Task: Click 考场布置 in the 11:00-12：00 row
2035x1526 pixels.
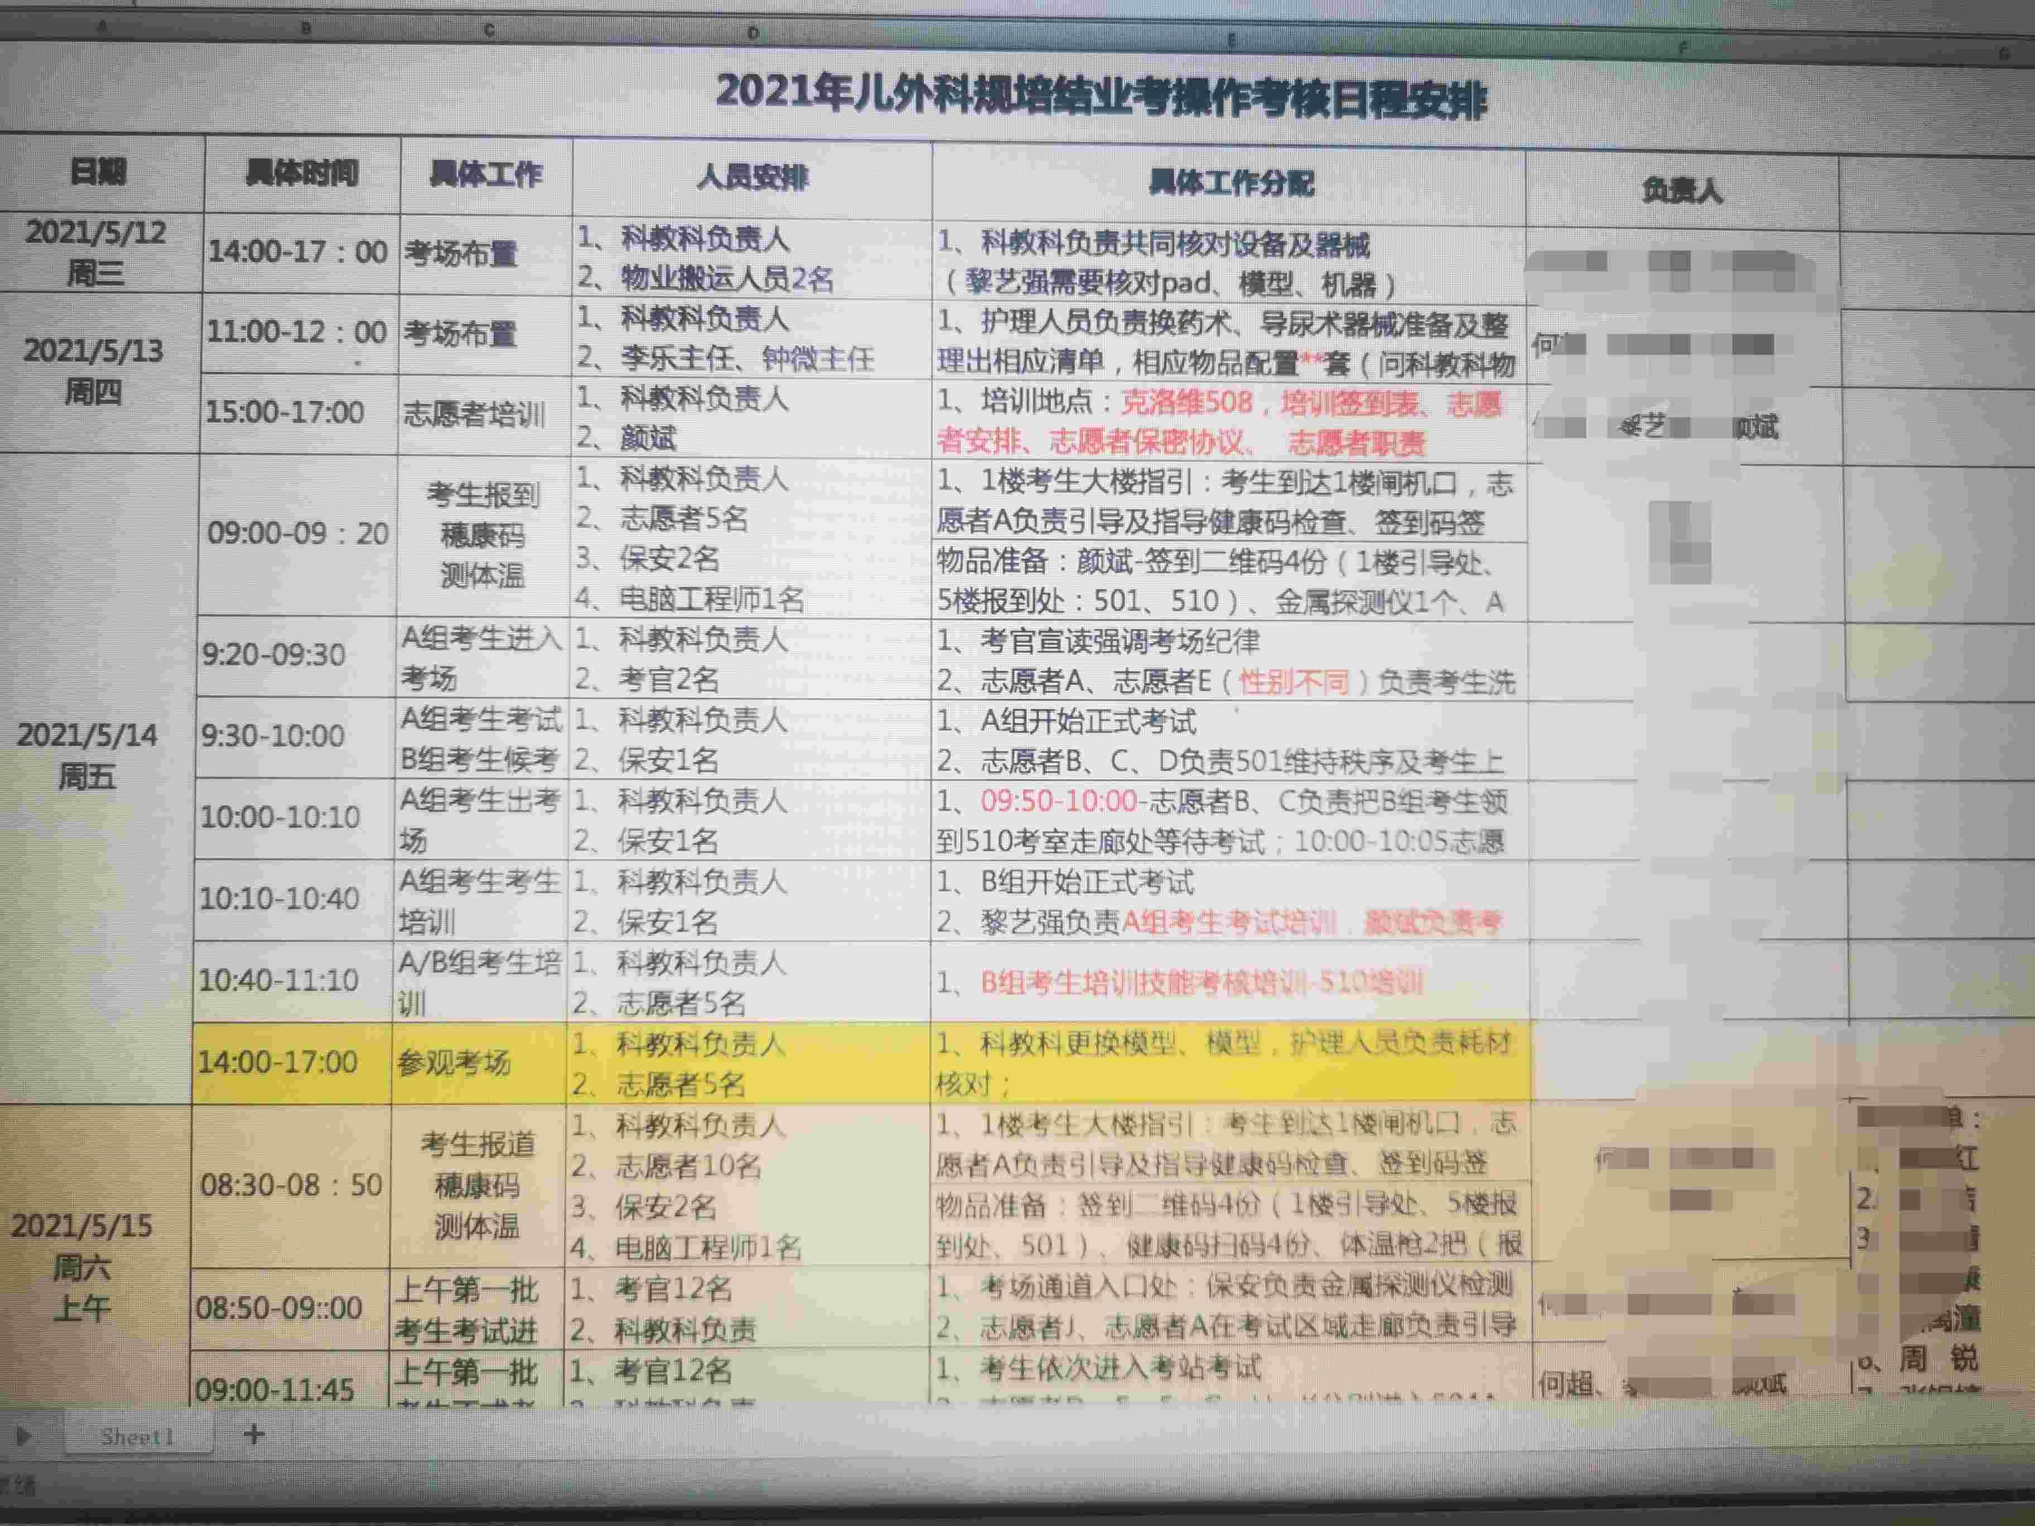Action: pos(485,334)
